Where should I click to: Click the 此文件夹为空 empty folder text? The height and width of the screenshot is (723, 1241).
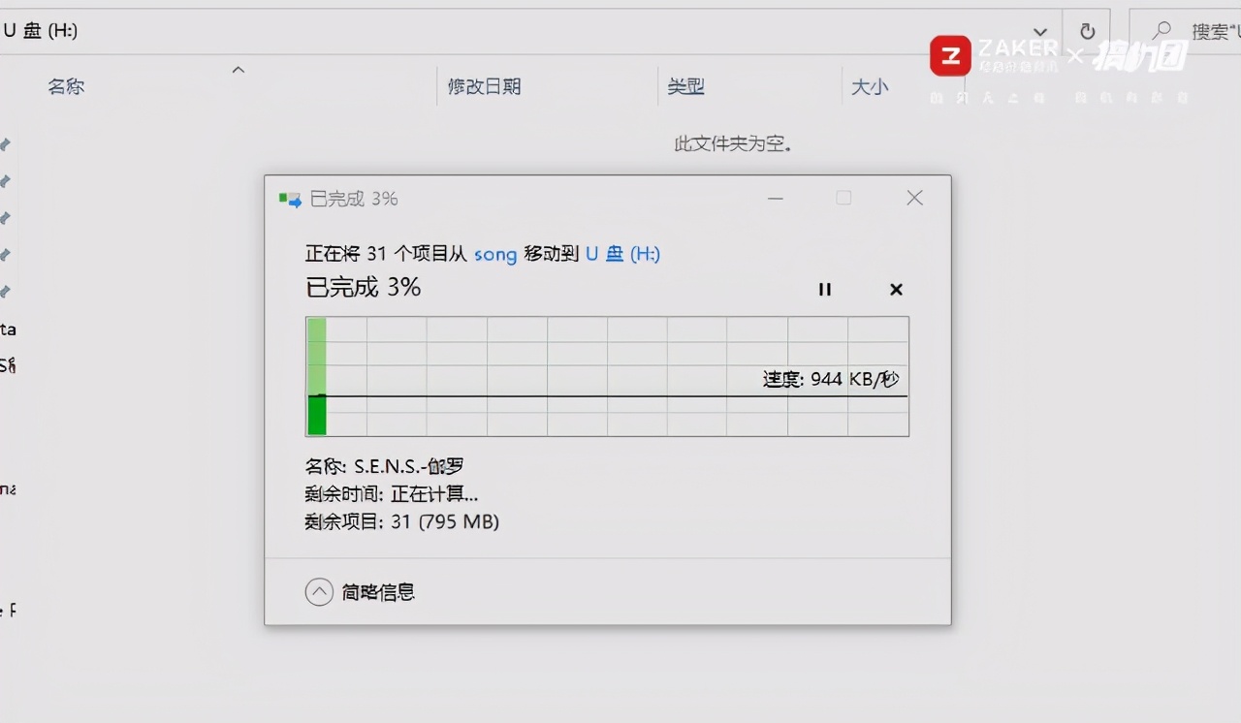point(734,143)
